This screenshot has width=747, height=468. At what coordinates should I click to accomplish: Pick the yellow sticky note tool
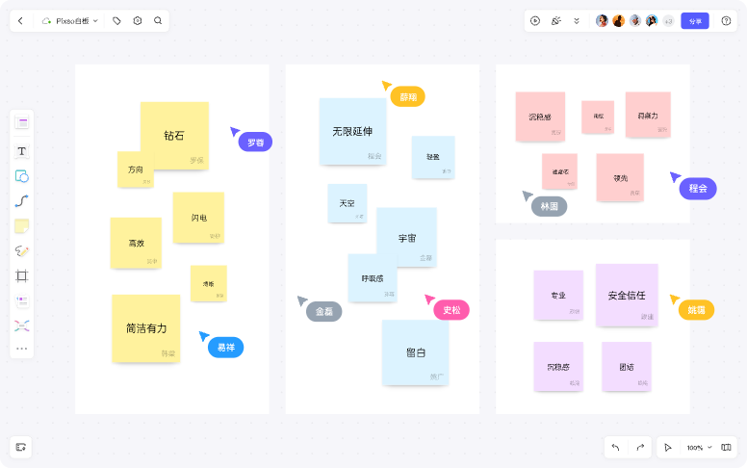(22, 226)
